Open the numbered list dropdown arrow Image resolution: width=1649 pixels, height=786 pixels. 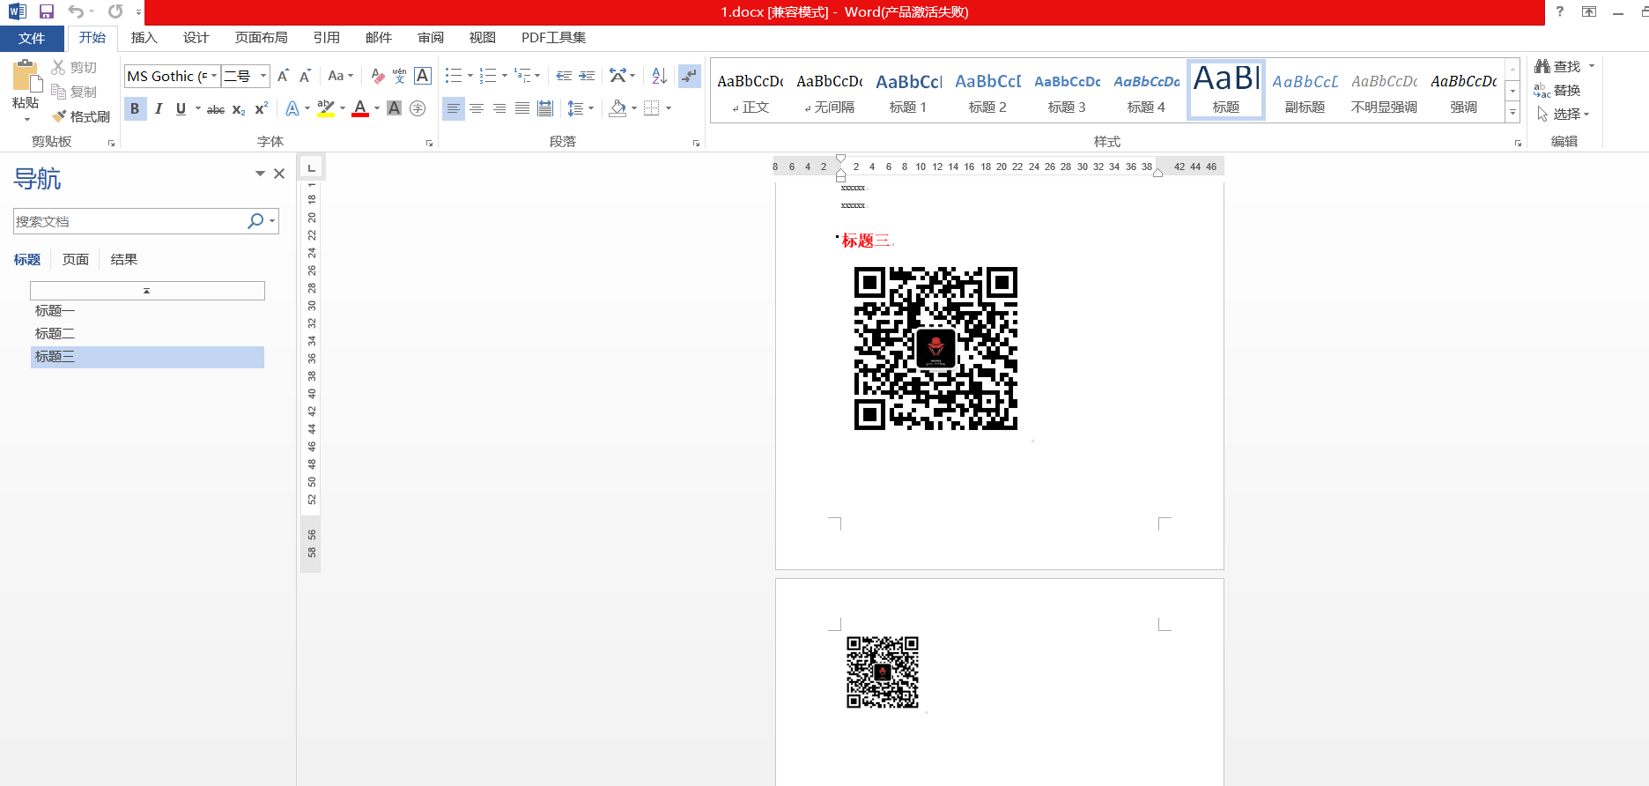(504, 76)
